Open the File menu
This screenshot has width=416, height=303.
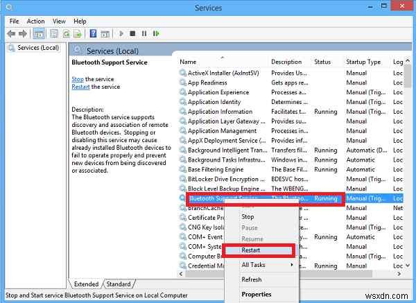14,21
